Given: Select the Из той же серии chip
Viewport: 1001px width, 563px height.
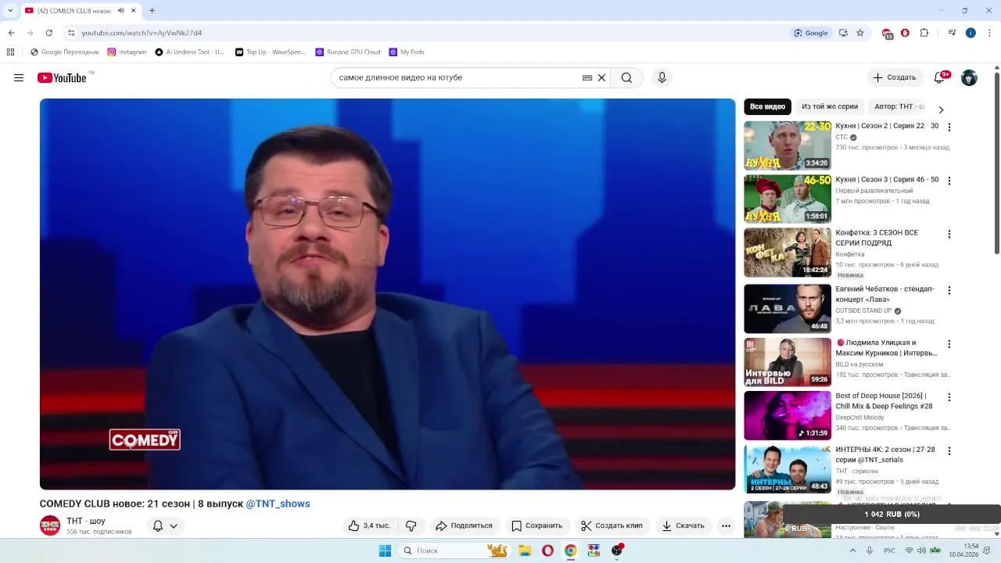Looking at the screenshot, I should 830,106.
